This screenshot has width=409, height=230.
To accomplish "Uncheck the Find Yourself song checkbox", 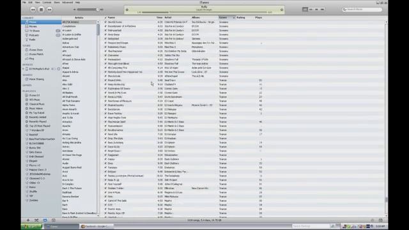I will (105, 184).
